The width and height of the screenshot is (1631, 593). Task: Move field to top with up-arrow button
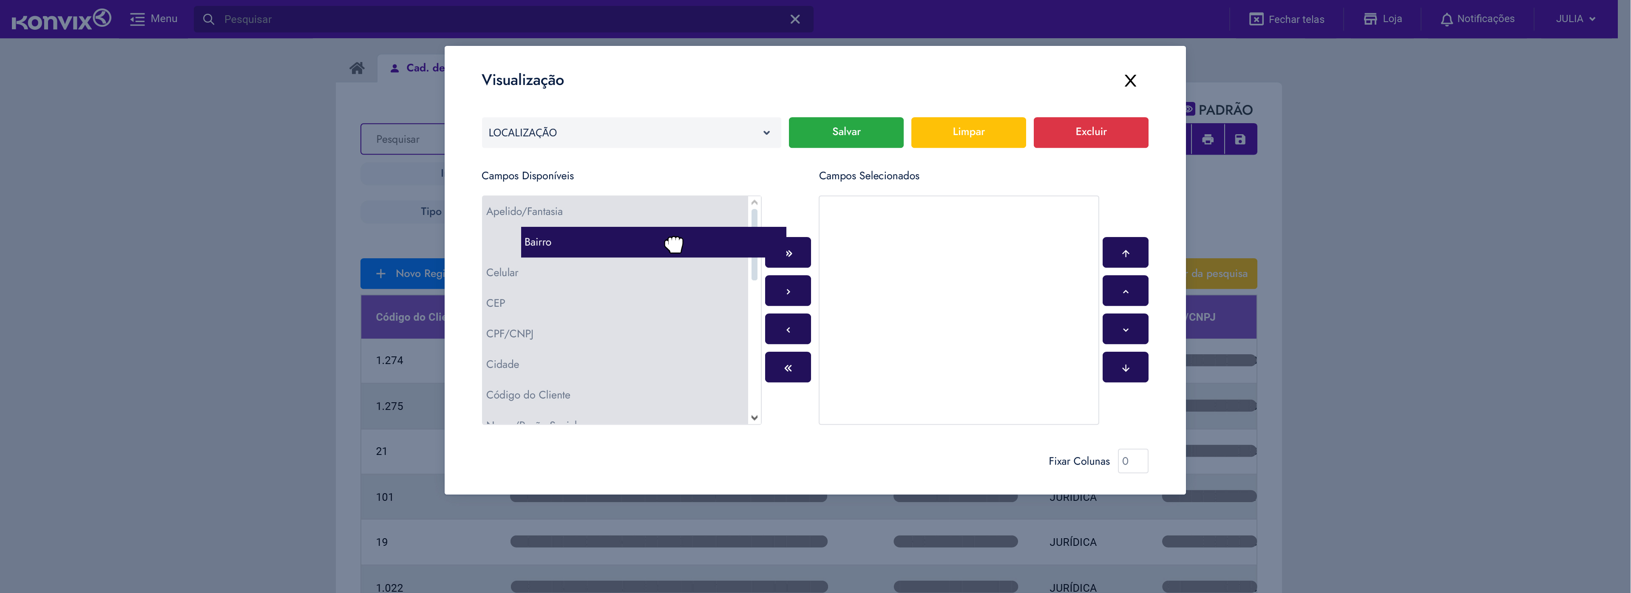1125,253
